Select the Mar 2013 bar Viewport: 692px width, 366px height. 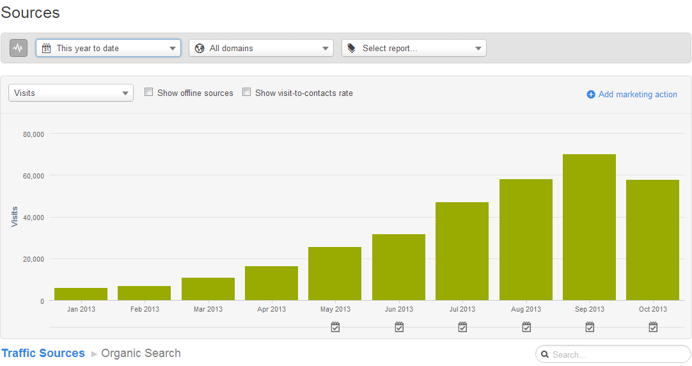[x=208, y=289]
